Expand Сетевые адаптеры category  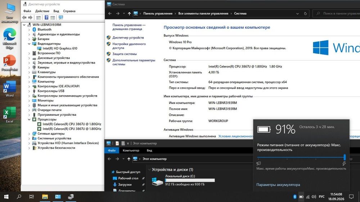point(29,134)
